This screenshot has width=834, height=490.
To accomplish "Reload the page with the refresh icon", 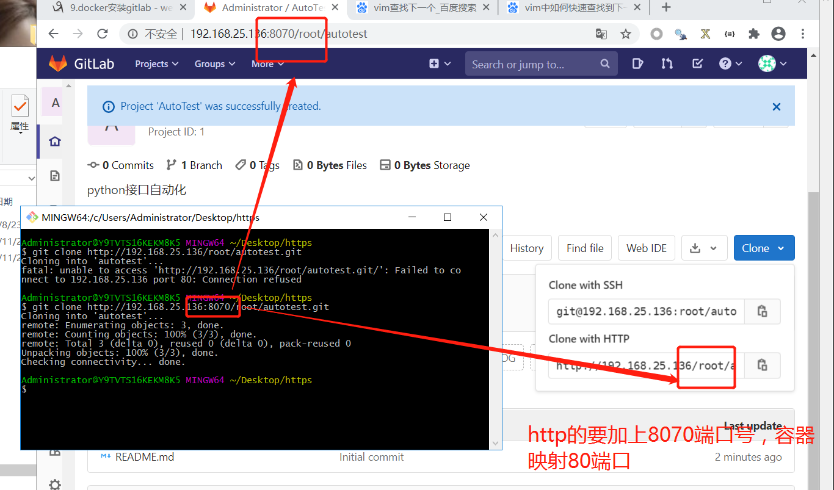I will click(103, 34).
